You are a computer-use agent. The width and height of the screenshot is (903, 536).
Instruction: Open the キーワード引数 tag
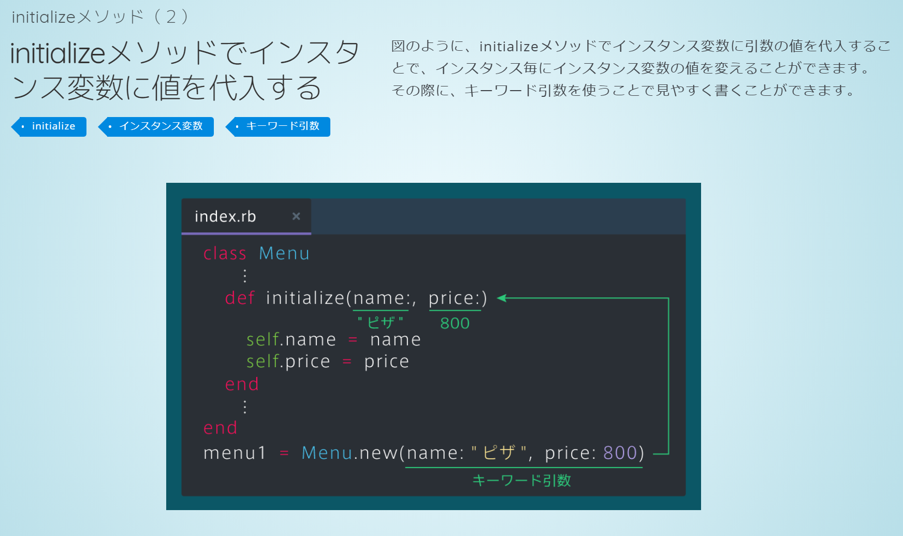pos(282,126)
